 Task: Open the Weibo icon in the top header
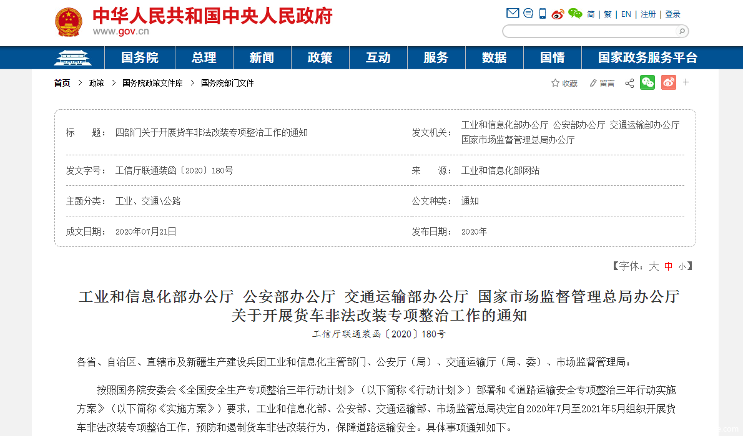pos(558,14)
